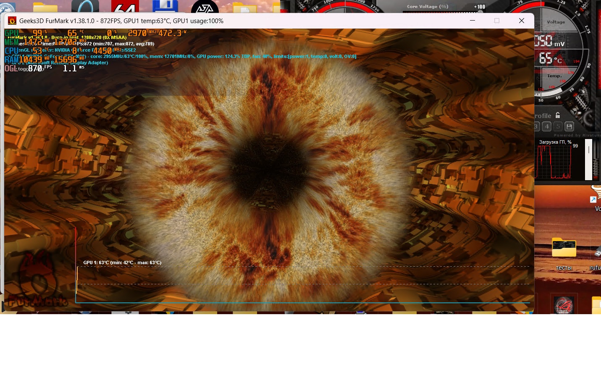601x378 pixels.
Task: Close the FurMark window
Action: pyautogui.click(x=522, y=21)
